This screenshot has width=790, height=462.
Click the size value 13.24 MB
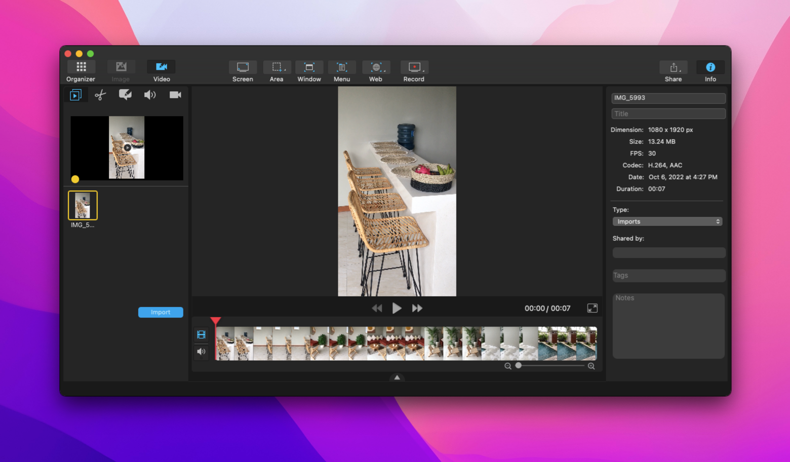point(661,141)
